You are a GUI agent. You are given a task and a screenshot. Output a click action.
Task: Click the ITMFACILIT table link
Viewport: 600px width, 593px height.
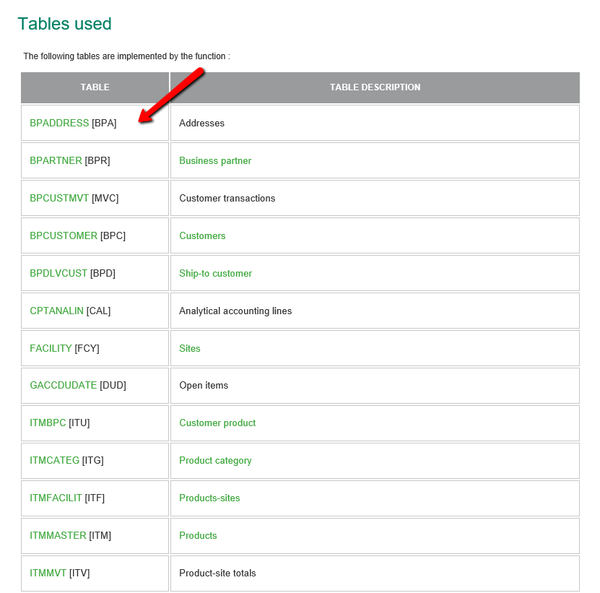tap(56, 498)
